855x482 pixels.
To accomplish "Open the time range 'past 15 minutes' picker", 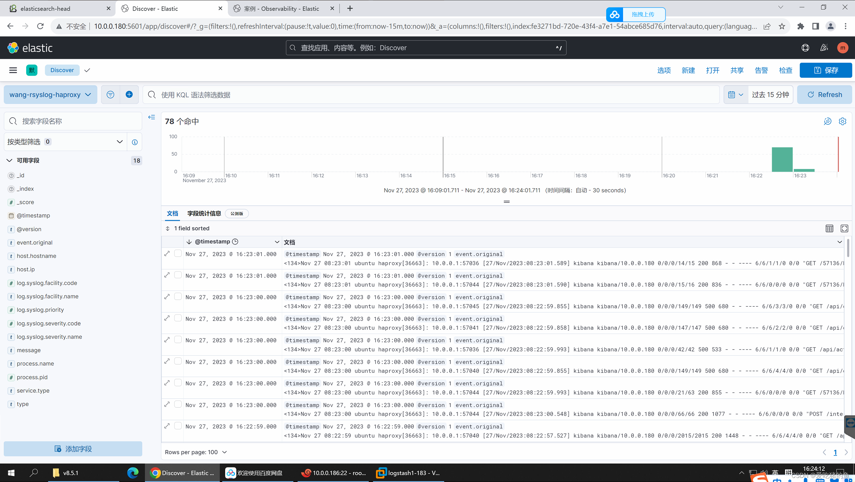I will [x=770, y=95].
